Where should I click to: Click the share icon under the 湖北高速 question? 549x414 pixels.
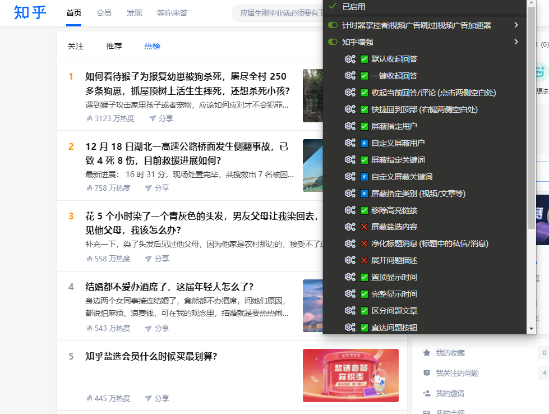[149, 188]
